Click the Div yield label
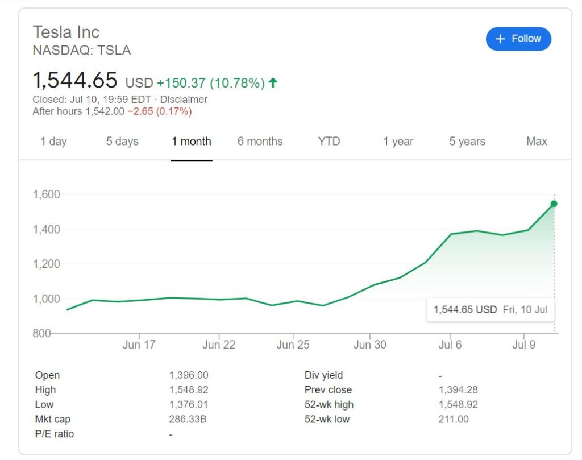Image resolution: width=582 pixels, height=460 pixels. (x=323, y=375)
